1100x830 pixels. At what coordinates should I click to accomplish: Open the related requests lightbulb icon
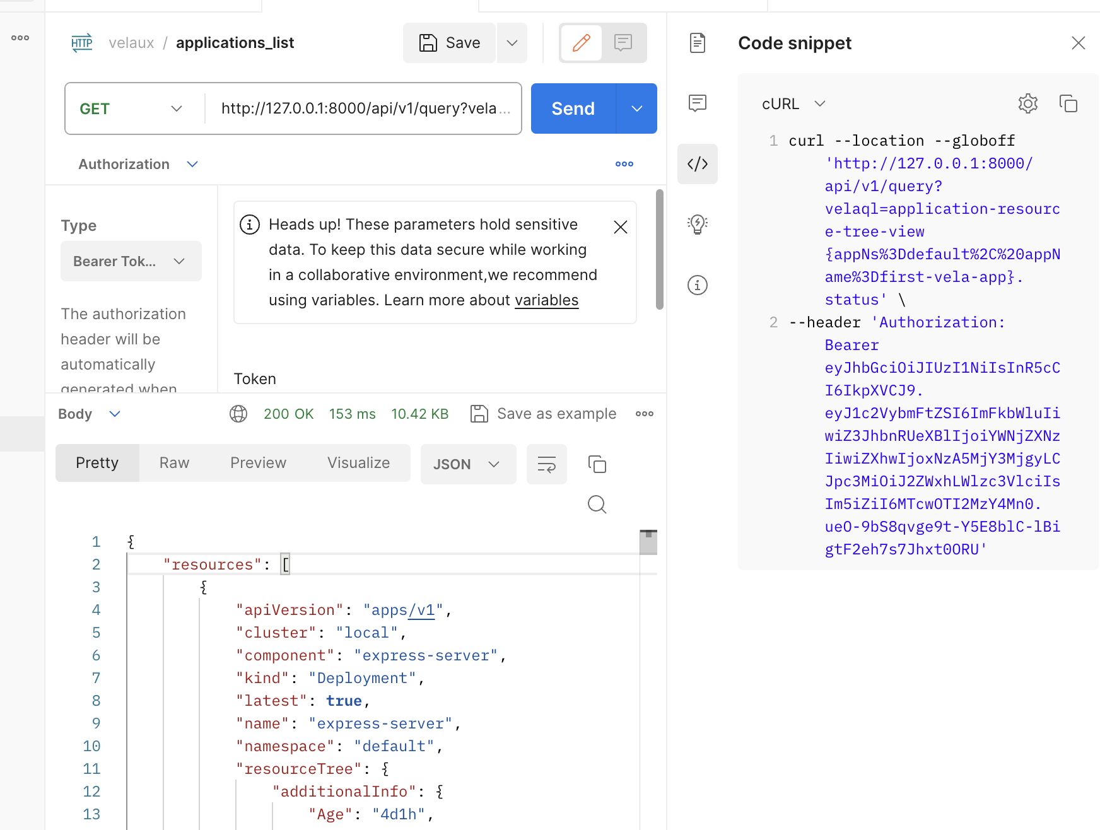698,225
